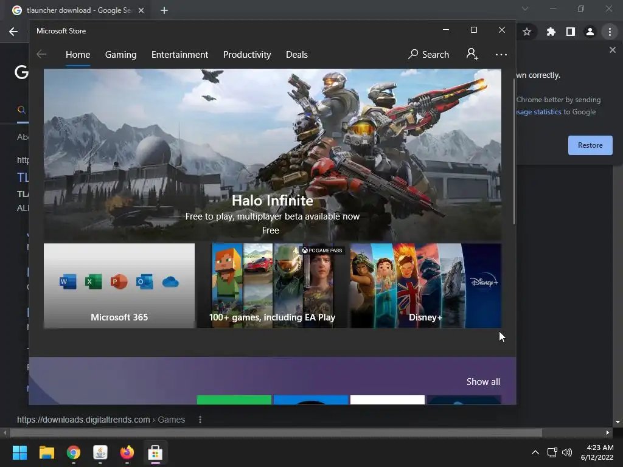Select the Home tab in Store
This screenshot has width=623, height=467.
click(78, 54)
